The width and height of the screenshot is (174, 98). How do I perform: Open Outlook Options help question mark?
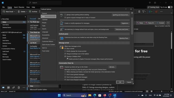[126, 9]
